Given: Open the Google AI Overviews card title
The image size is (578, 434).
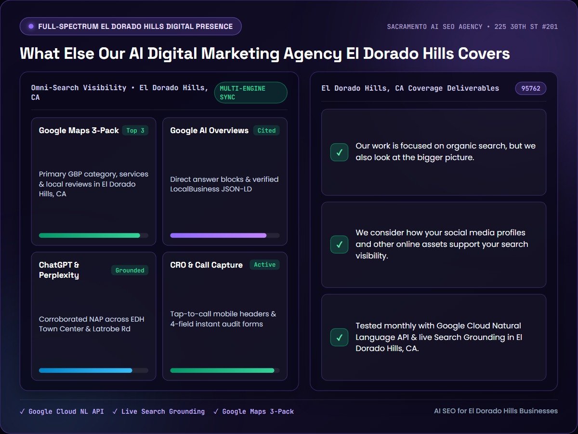Looking at the screenshot, I should pyautogui.click(x=210, y=131).
